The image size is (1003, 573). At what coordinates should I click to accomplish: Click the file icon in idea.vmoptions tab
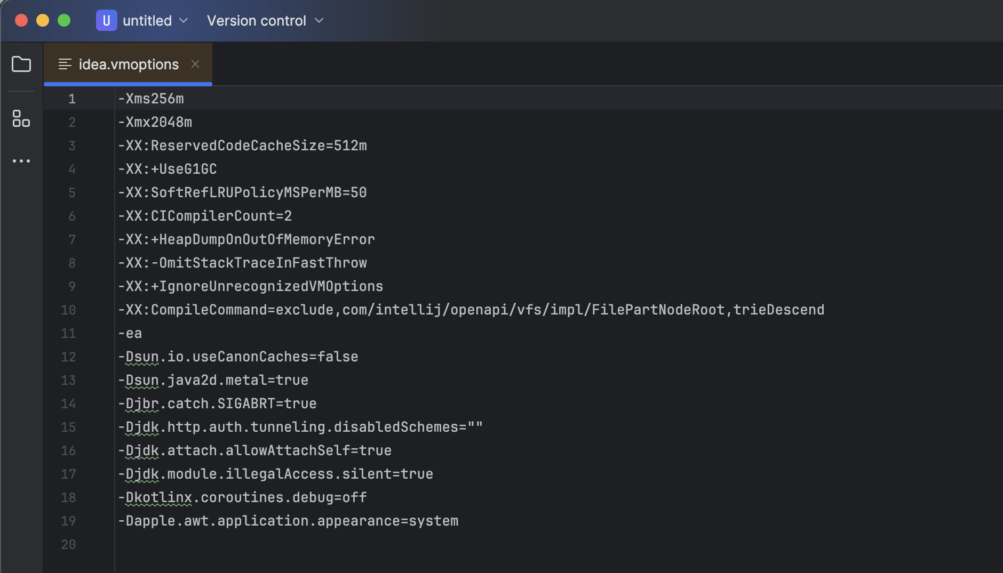65,64
